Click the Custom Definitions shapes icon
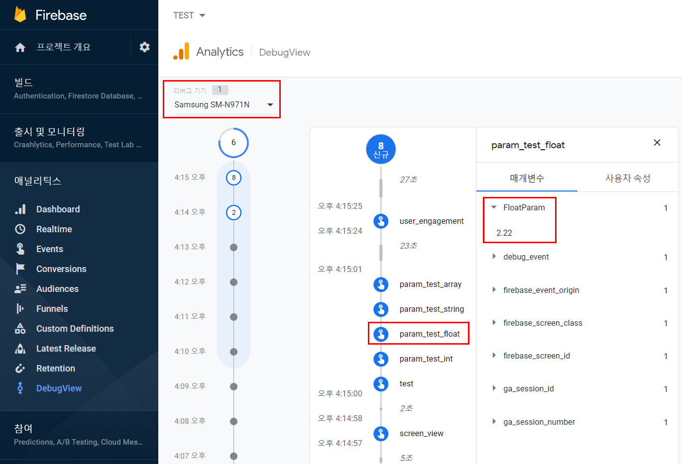The width and height of the screenshot is (682, 464). pyautogui.click(x=20, y=328)
